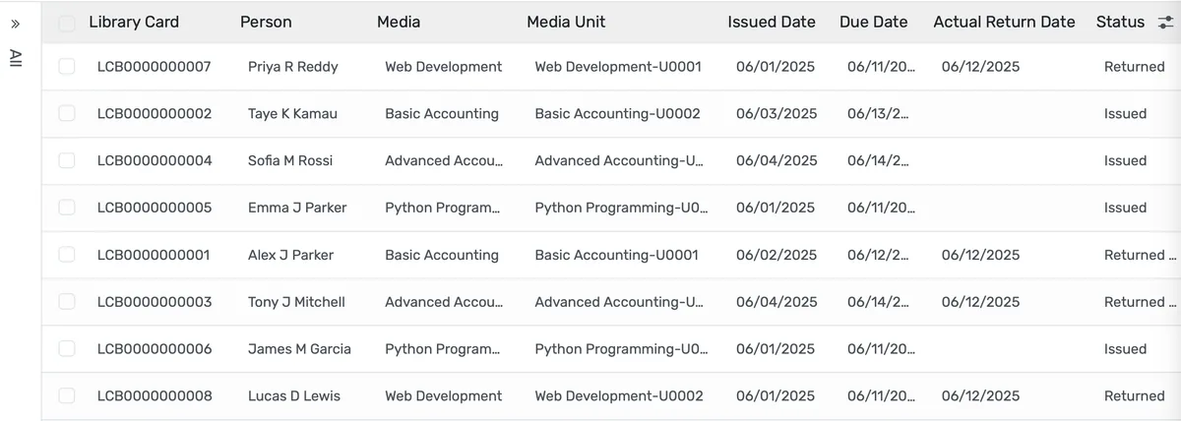Open the vertical All tab in sidebar

(x=16, y=58)
